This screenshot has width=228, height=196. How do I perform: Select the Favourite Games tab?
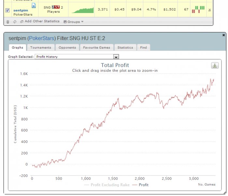[x=96, y=47]
